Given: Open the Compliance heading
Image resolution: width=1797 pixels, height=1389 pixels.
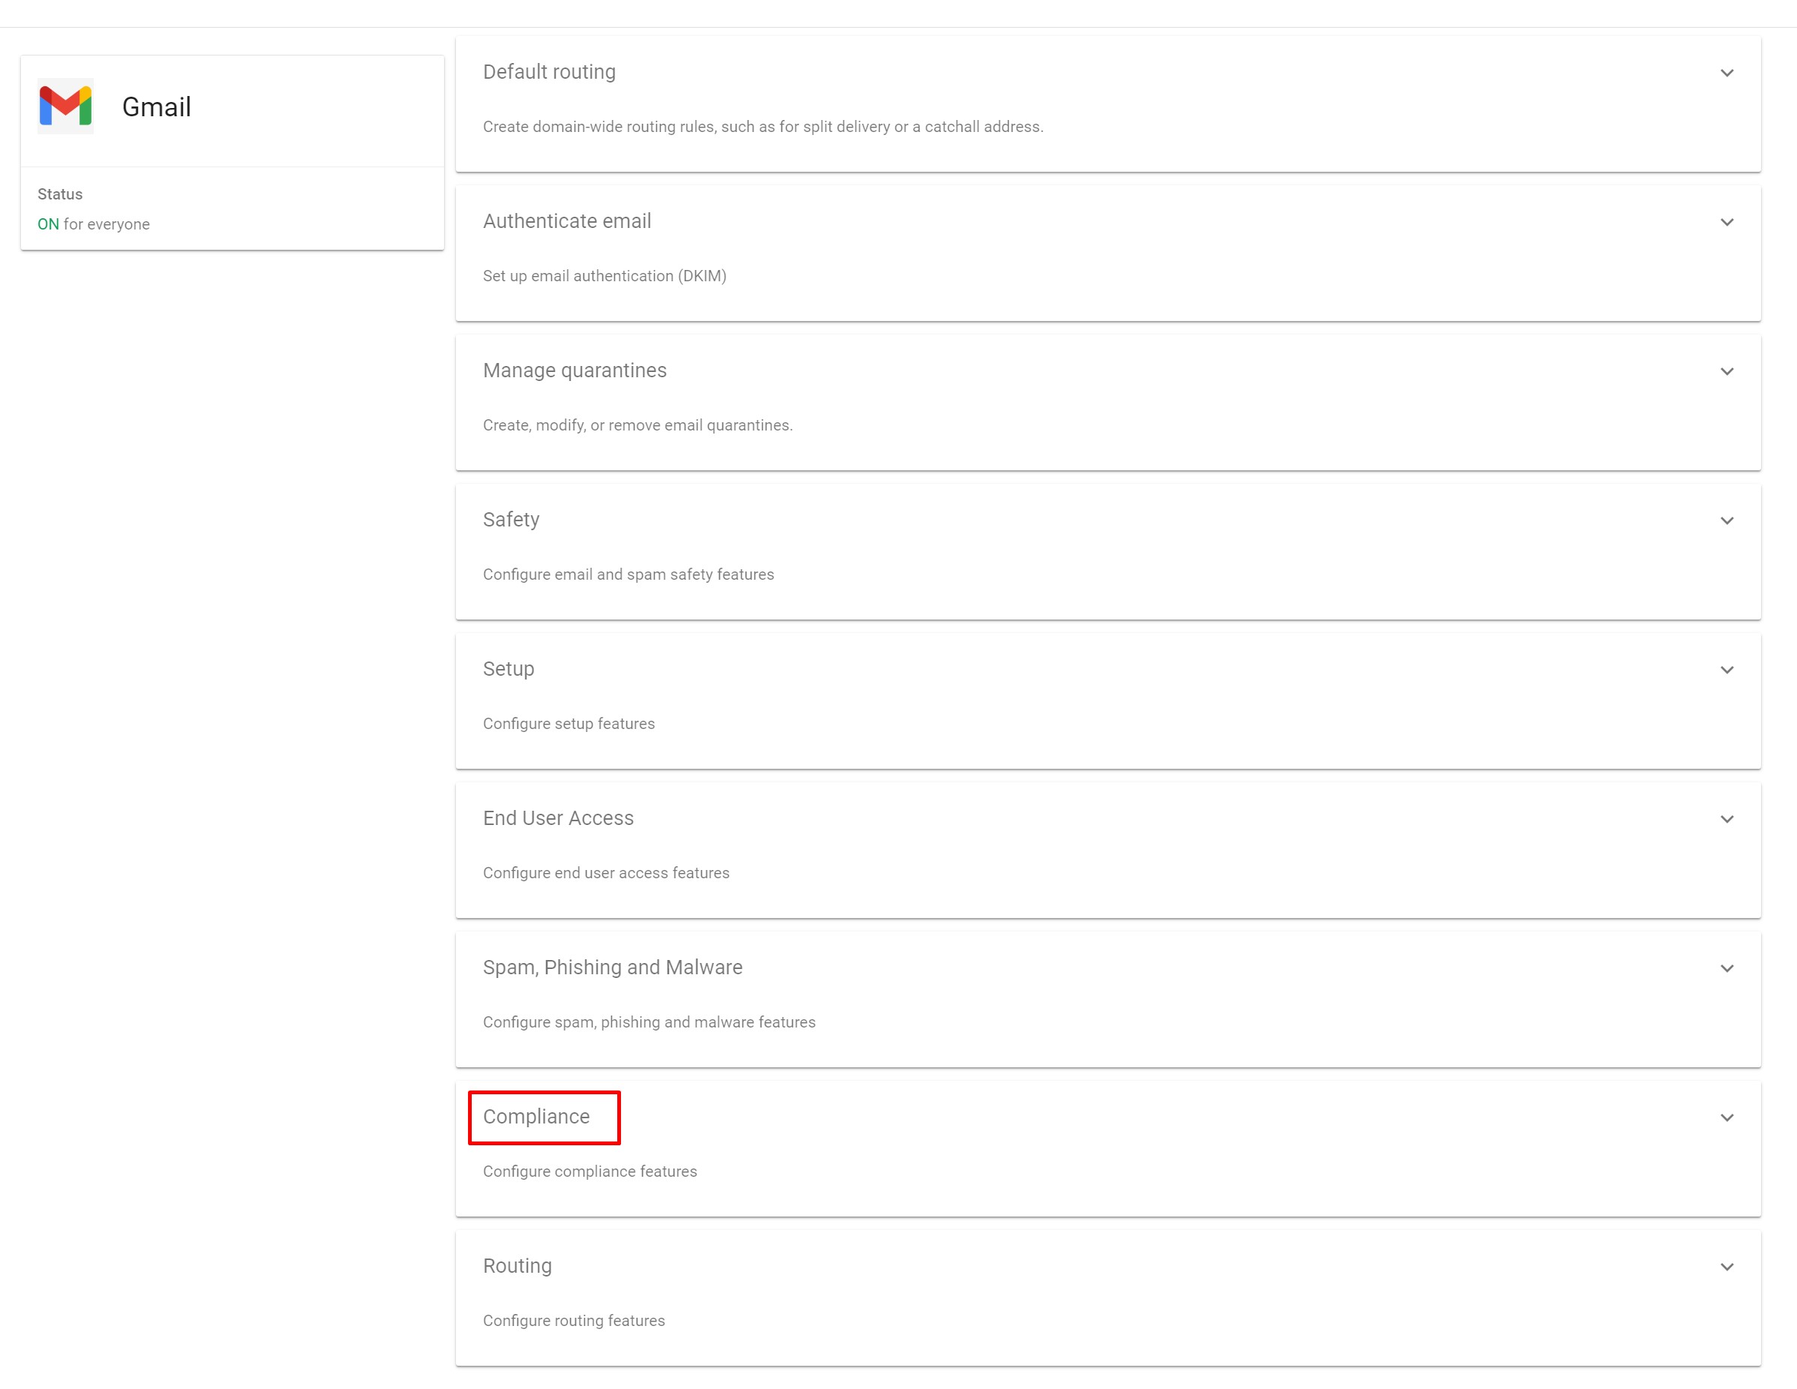Looking at the screenshot, I should tap(535, 1117).
